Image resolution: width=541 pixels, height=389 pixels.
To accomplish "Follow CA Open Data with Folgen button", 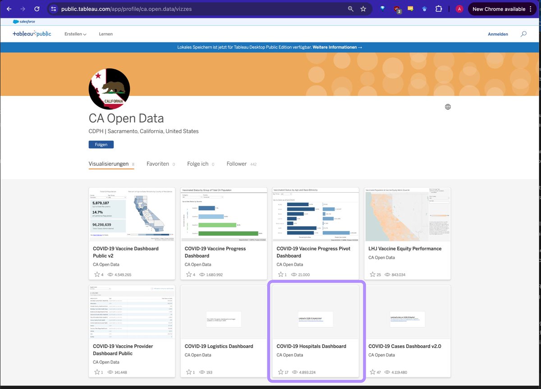I will (101, 145).
